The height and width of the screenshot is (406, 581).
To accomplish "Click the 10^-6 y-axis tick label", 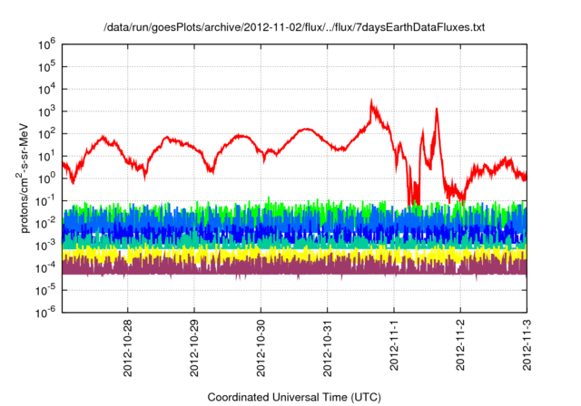I will [46, 313].
